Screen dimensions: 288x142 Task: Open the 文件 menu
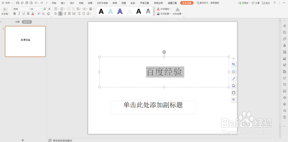[7, 3]
